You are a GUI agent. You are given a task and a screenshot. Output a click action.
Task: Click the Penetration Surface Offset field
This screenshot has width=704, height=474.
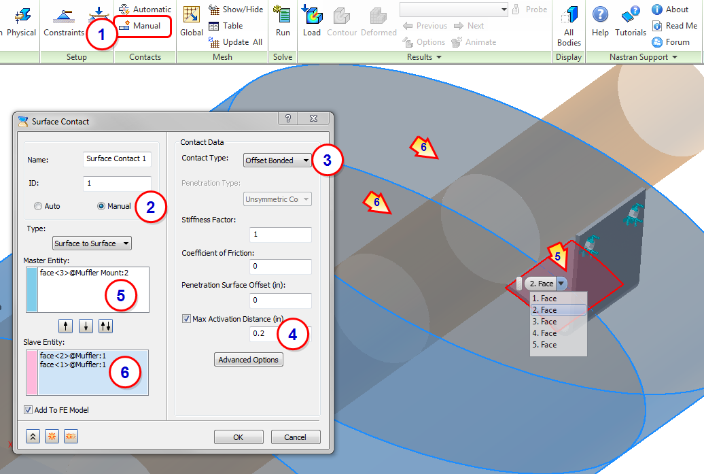click(280, 300)
